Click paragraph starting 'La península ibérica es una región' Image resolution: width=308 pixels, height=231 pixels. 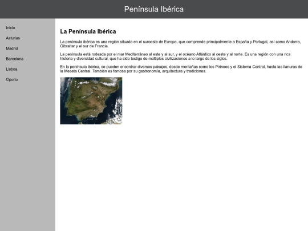click(x=180, y=44)
